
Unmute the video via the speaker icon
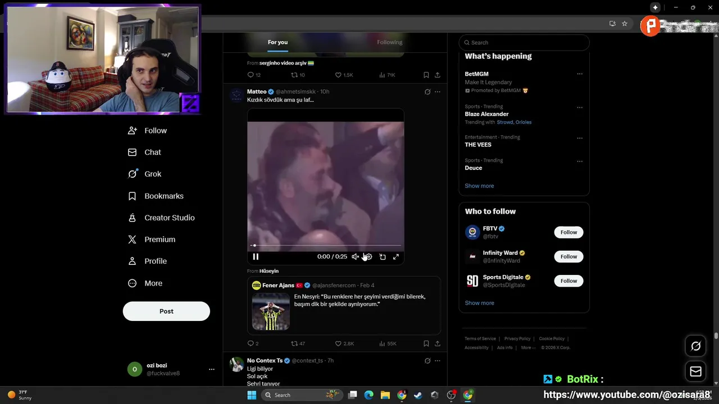click(355, 256)
